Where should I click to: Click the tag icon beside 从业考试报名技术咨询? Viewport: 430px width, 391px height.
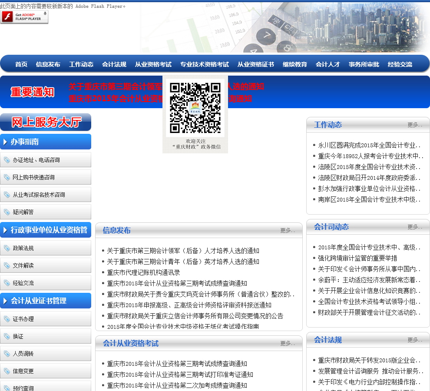pos(7,195)
